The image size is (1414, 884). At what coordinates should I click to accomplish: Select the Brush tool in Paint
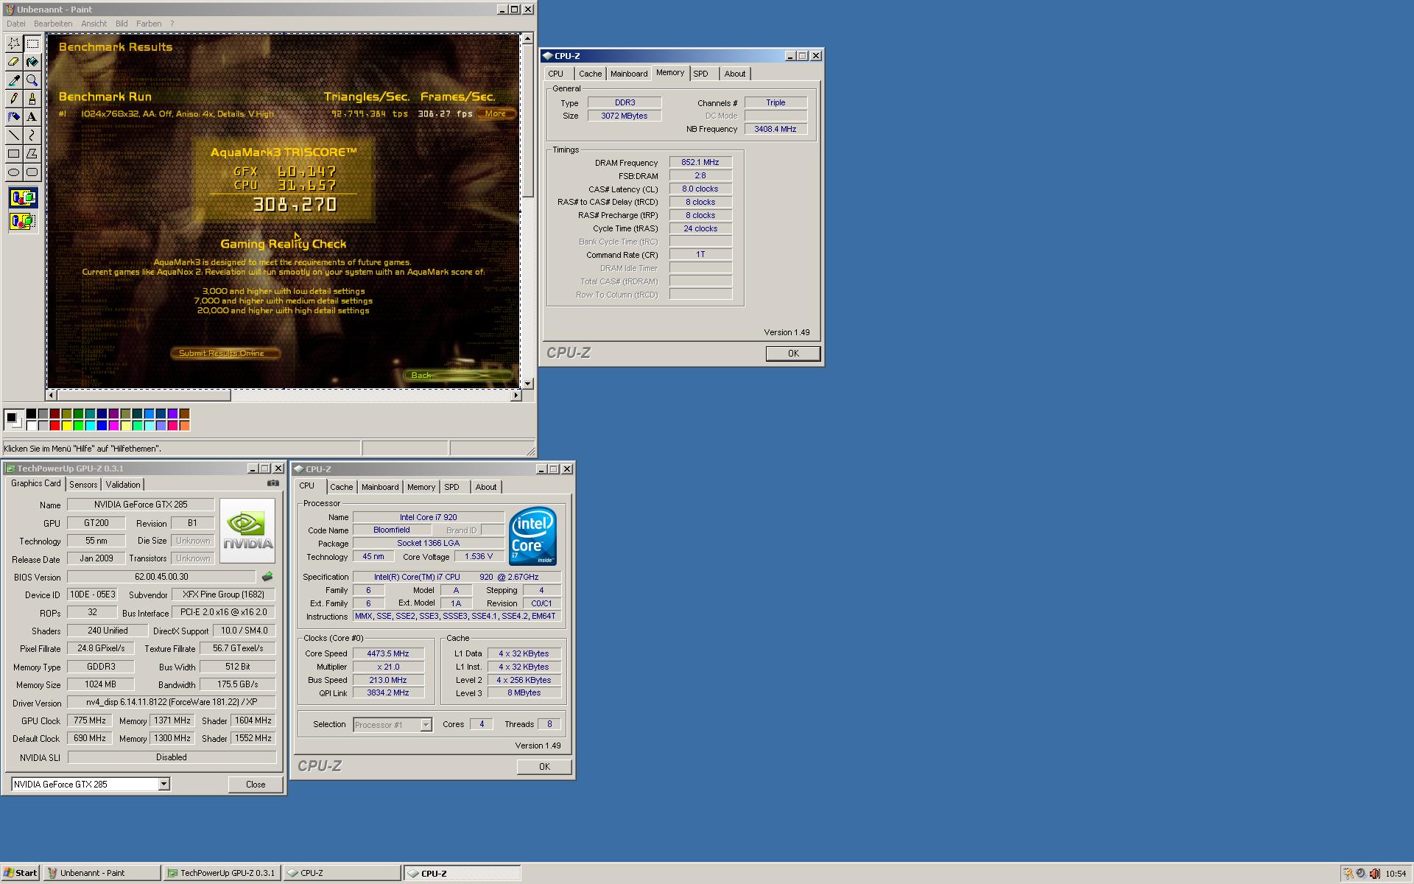[x=32, y=99]
